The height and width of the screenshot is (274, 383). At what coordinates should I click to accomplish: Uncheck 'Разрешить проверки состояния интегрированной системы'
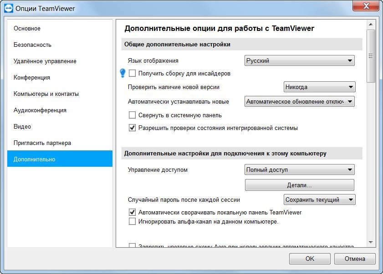pyautogui.click(x=133, y=128)
